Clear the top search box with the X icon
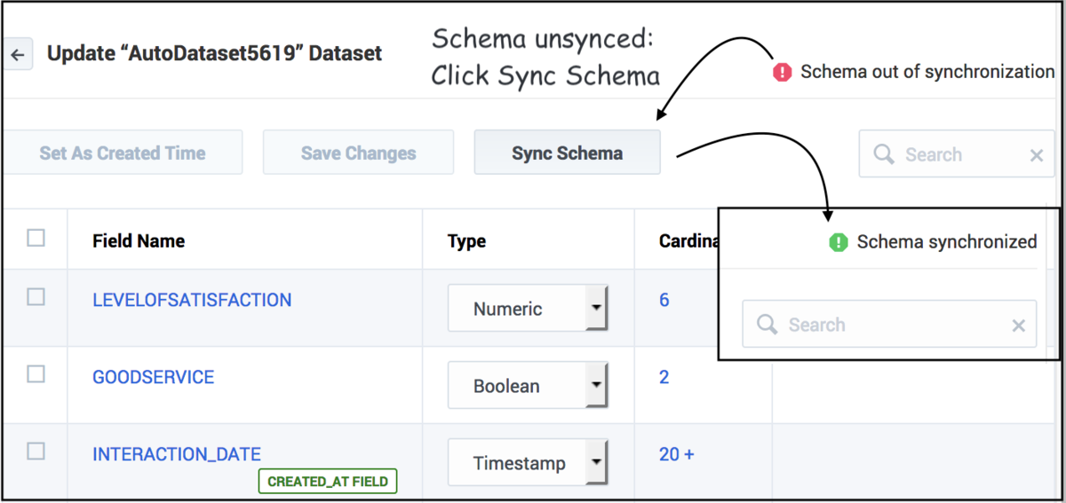1066x503 pixels. (x=1036, y=155)
